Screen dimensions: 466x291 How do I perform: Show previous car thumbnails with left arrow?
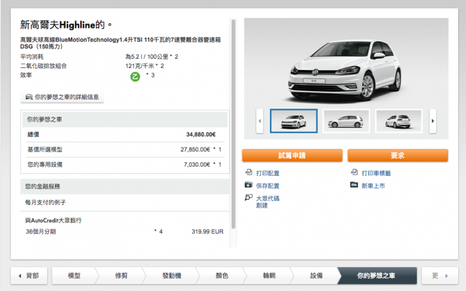click(x=260, y=121)
